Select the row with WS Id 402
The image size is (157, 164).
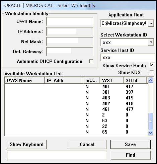pyautogui.click(x=76, y=103)
